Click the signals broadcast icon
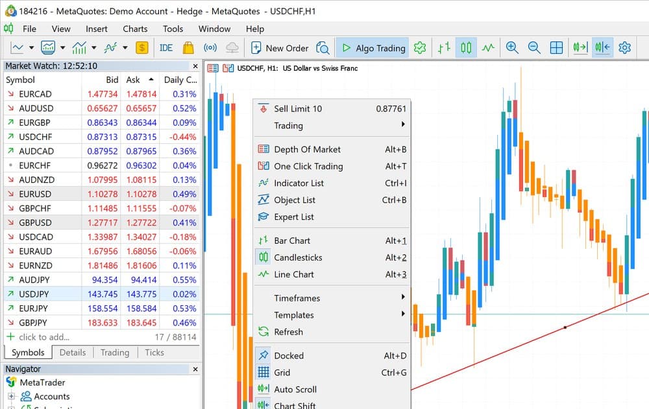The image size is (649, 409). (210, 48)
